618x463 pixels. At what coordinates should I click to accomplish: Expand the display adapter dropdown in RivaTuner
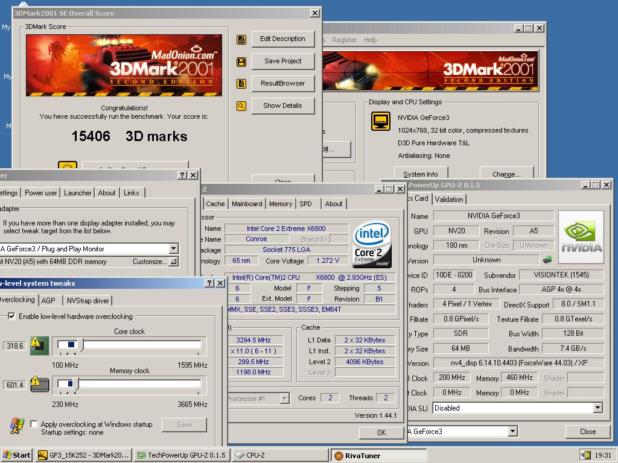click(x=174, y=249)
